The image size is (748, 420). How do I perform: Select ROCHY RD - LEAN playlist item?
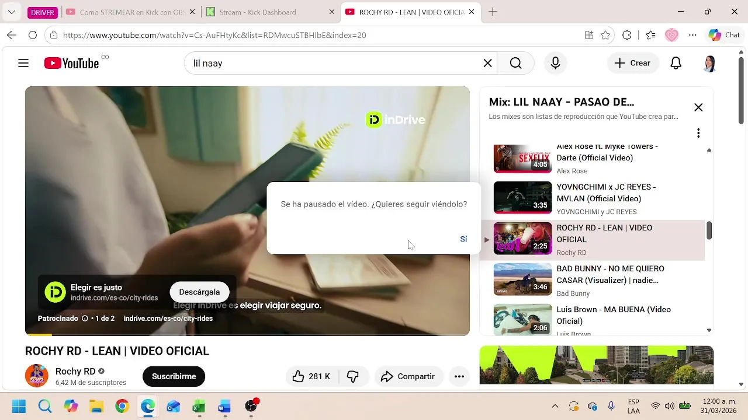[593, 240]
